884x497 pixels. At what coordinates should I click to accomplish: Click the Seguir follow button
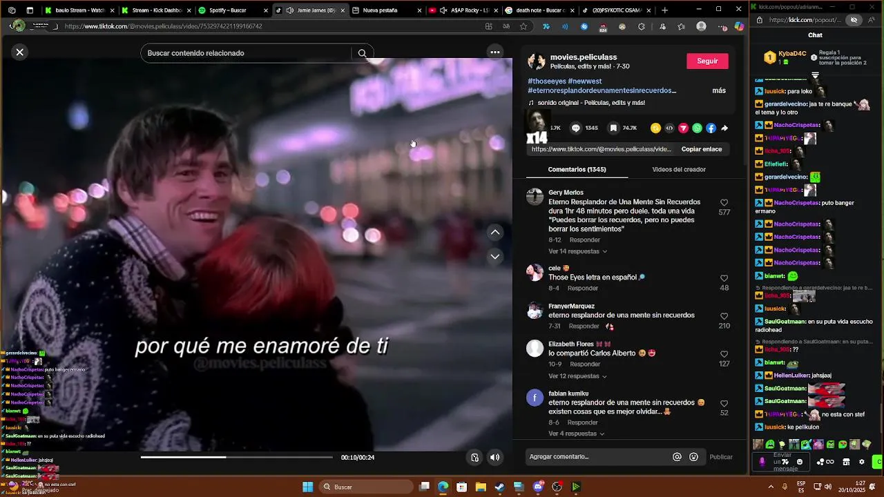(x=707, y=61)
